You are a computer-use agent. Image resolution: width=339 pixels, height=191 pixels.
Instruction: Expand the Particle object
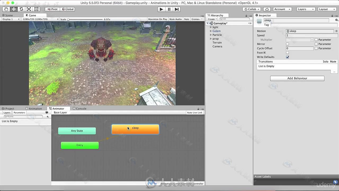pyautogui.click(x=211, y=35)
